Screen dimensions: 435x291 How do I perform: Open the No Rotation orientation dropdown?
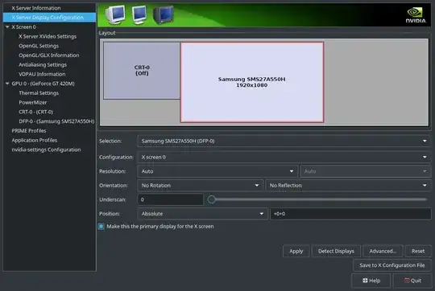coord(200,185)
